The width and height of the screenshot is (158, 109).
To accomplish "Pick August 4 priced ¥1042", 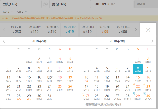I will pos(60,60).
